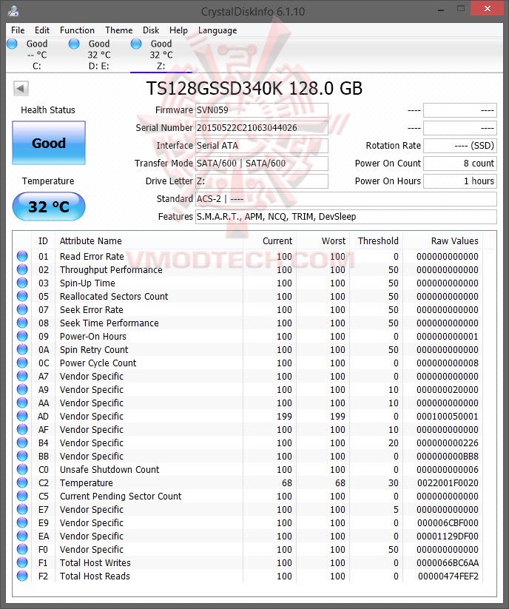This screenshot has width=509, height=609.
Task: Click the previous disk arrow button
Action: pyautogui.click(x=21, y=88)
